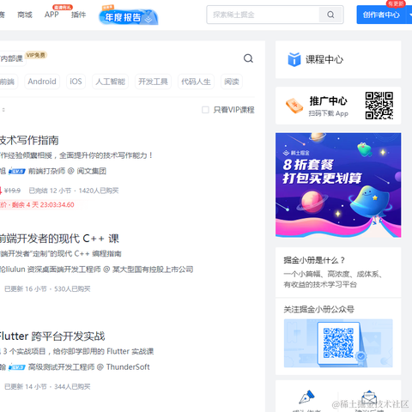
Task: Click the struck-through ¥19.9 price
Action: pyautogui.click(x=13, y=191)
